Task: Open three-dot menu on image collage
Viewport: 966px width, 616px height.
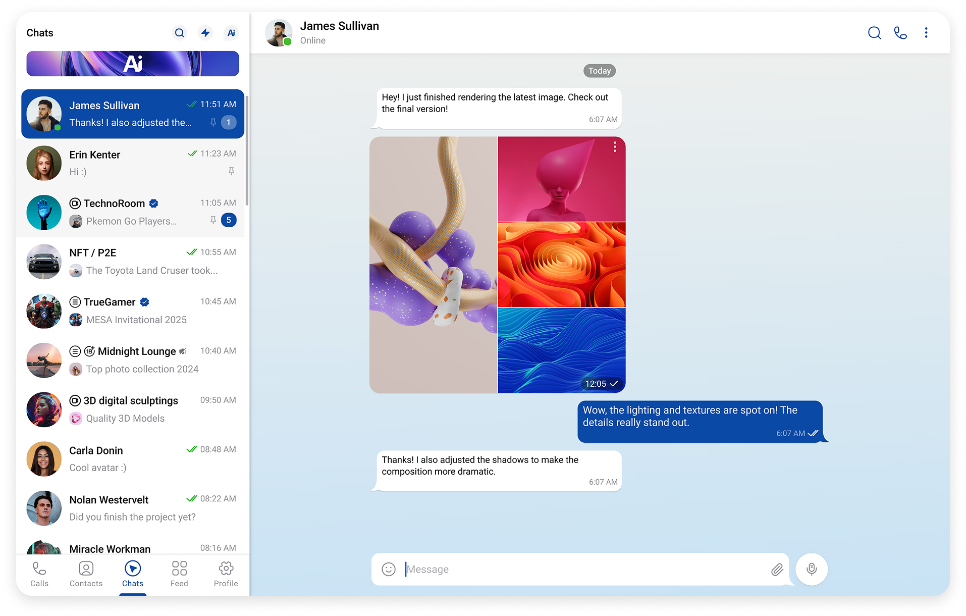Action: (614, 147)
